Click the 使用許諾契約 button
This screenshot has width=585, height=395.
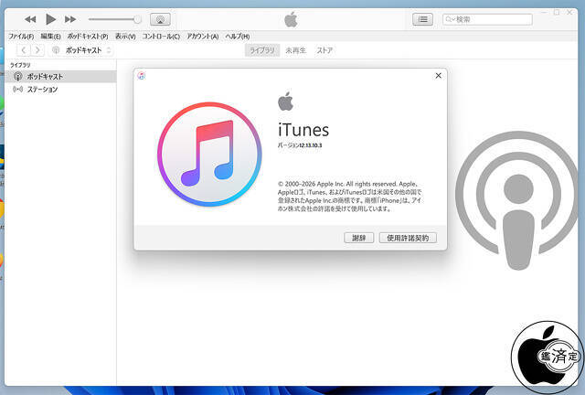coord(409,238)
